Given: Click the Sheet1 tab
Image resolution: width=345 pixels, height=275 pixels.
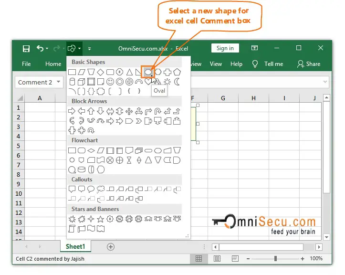Looking at the screenshot, I should coord(75,246).
